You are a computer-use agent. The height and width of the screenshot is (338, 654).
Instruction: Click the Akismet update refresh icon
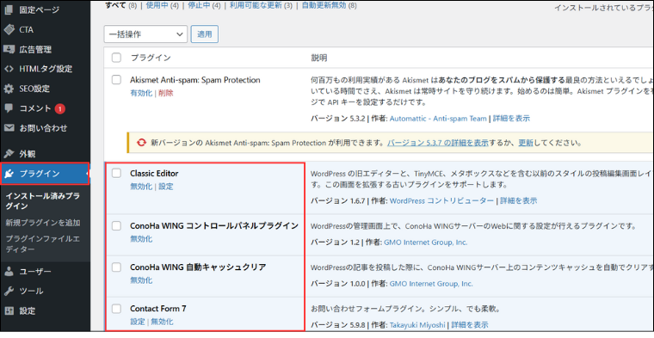[x=141, y=143]
